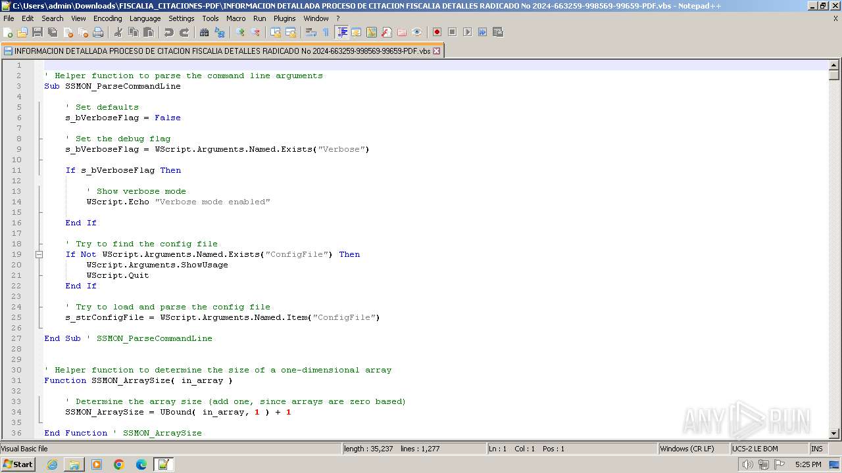Viewport: 842px width, 473px height.
Task: Click the vertical scrollbar down arrow
Action: pyautogui.click(x=834, y=433)
